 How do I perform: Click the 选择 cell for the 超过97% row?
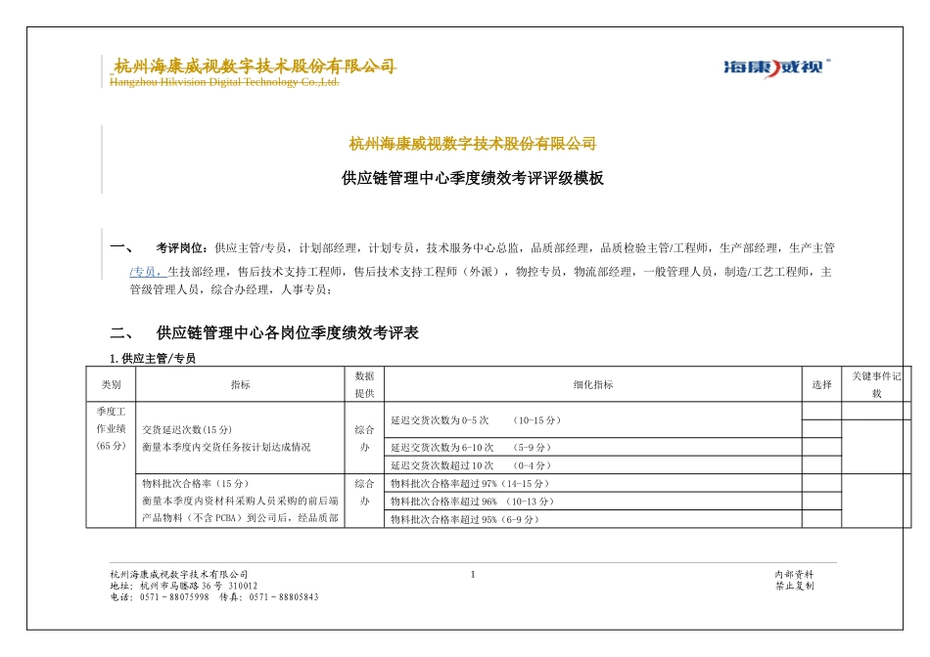click(821, 483)
